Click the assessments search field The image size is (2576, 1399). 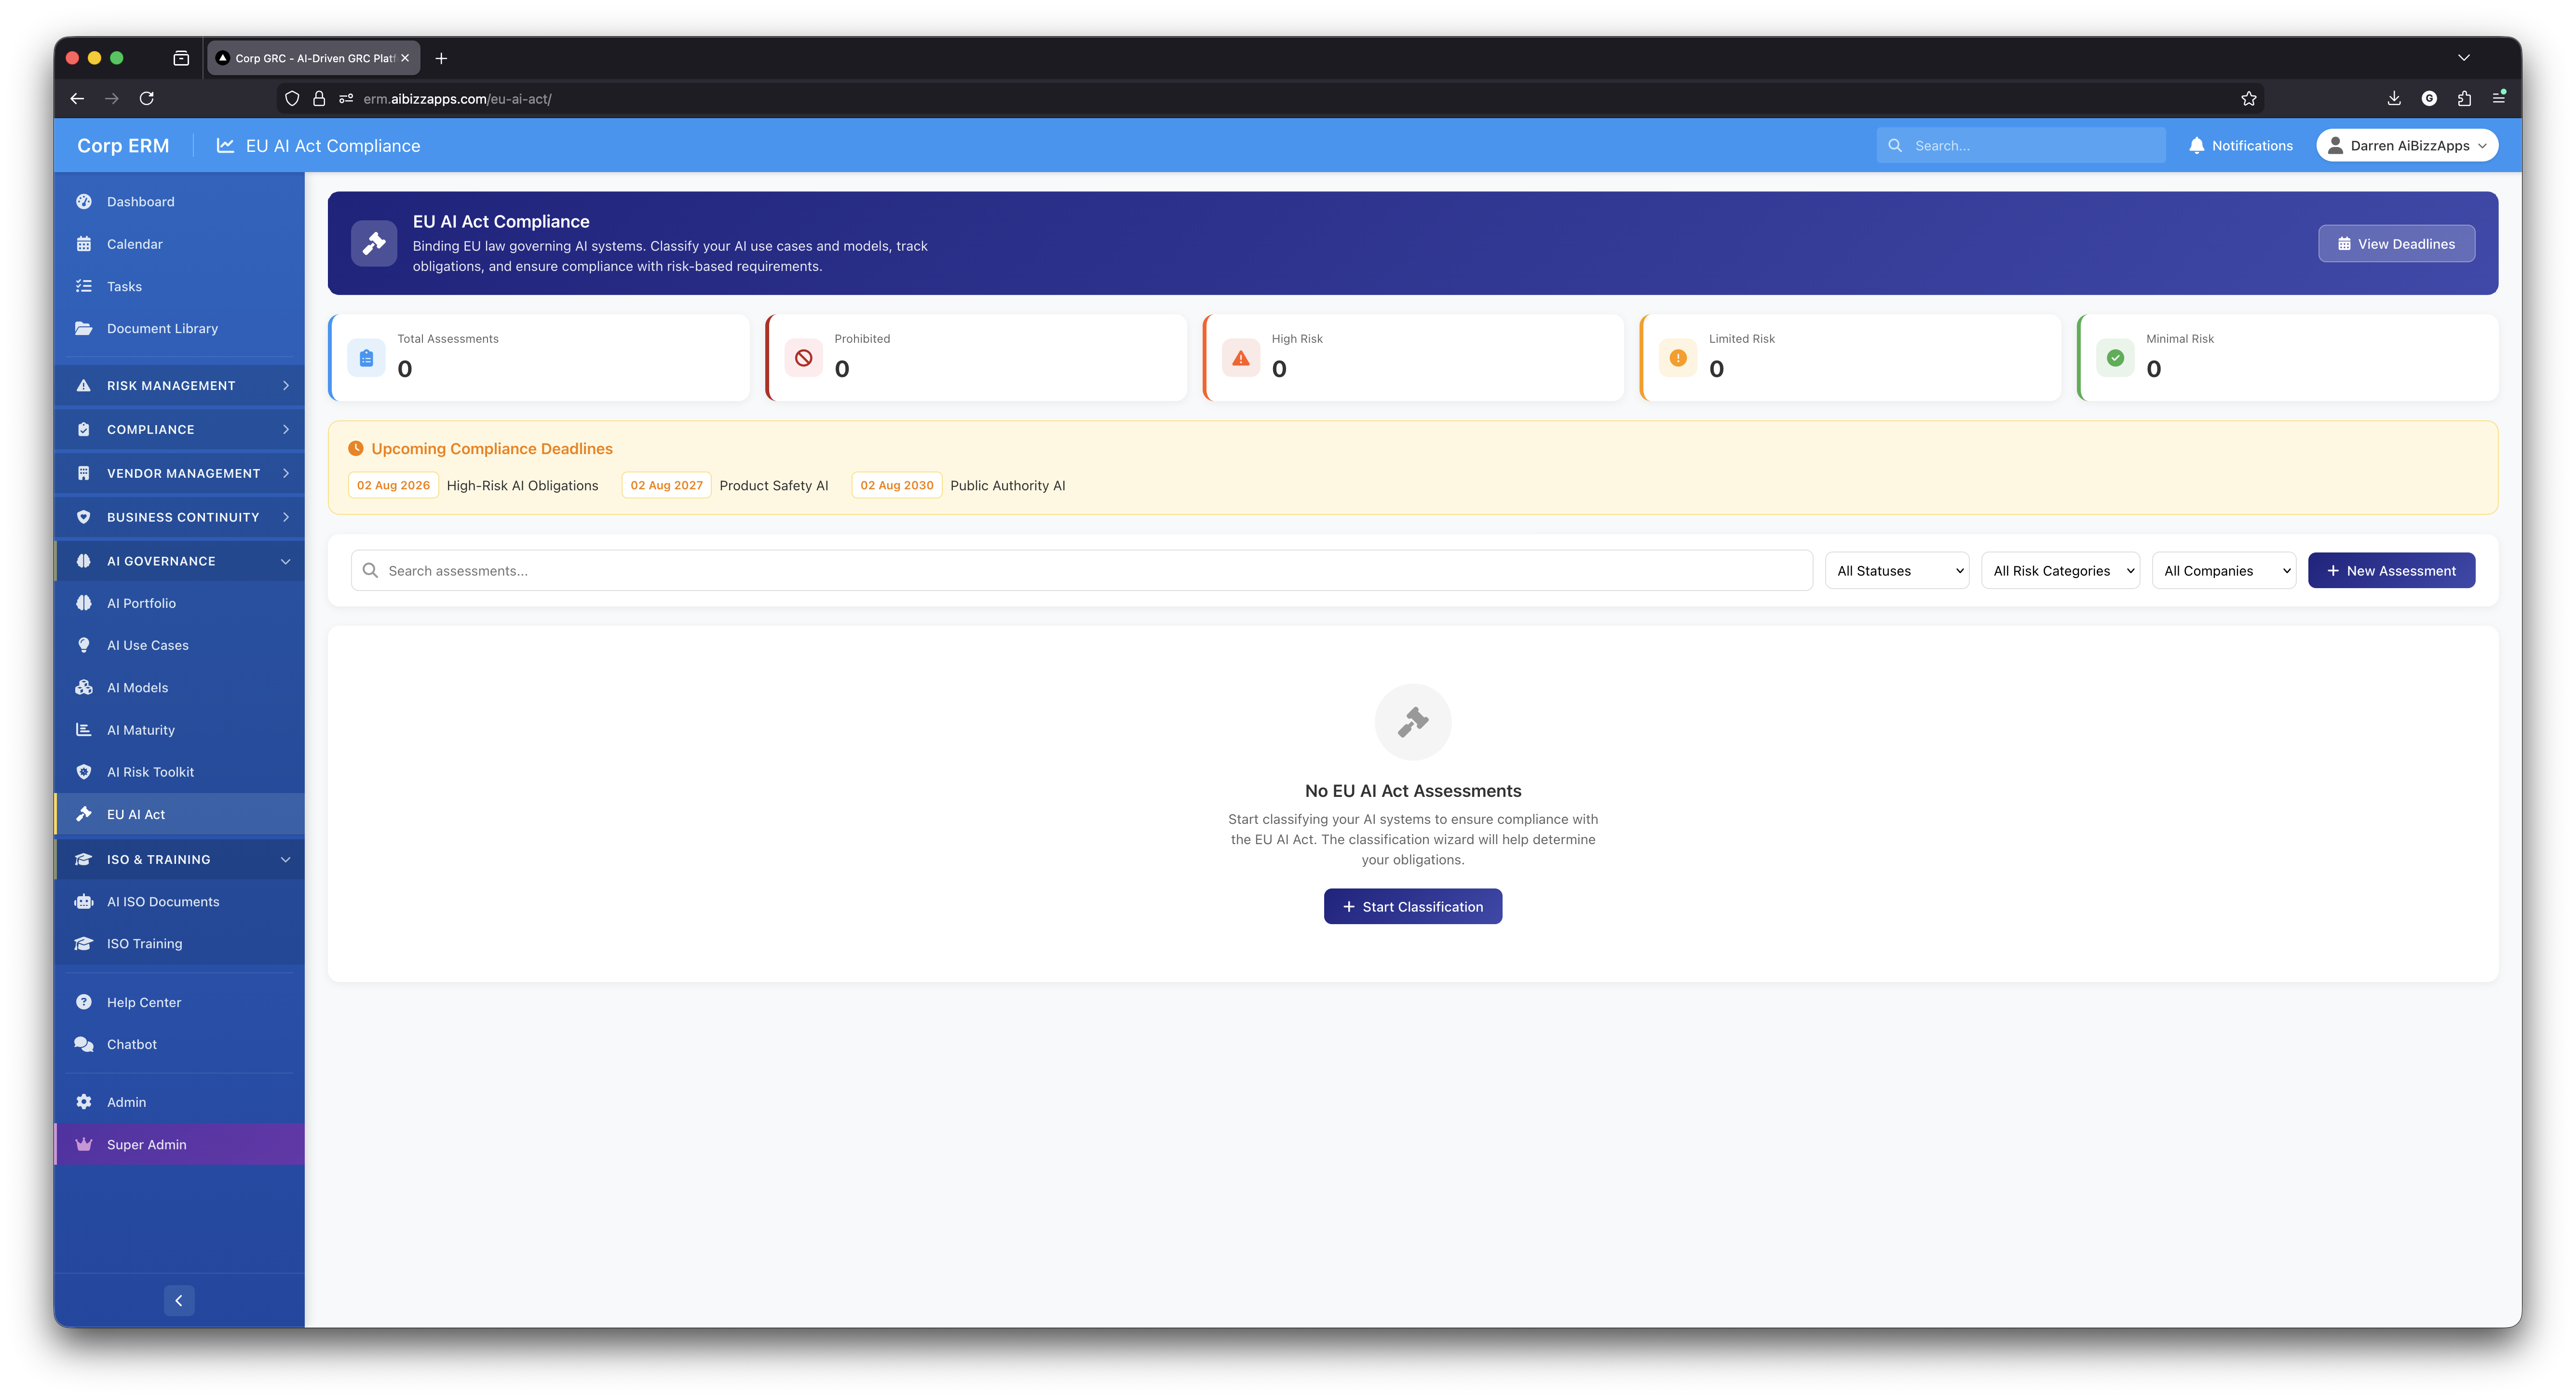point(1000,570)
